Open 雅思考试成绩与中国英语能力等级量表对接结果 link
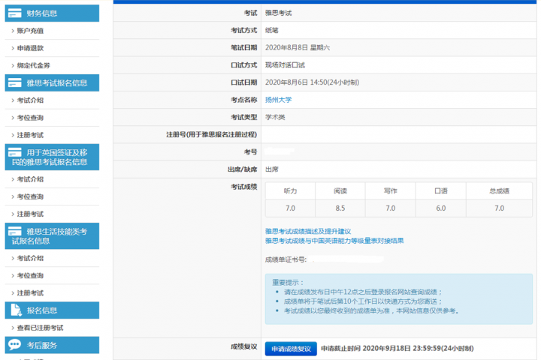 (334, 241)
